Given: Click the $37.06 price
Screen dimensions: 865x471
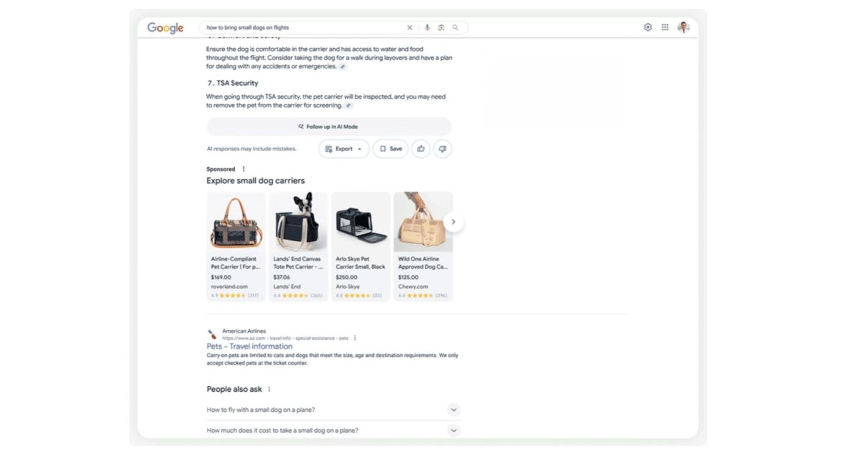Looking at the screenshot, I should [x=282, y=277].
